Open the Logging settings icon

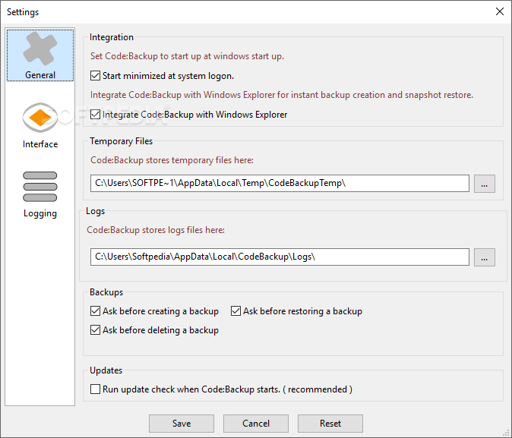40,194
